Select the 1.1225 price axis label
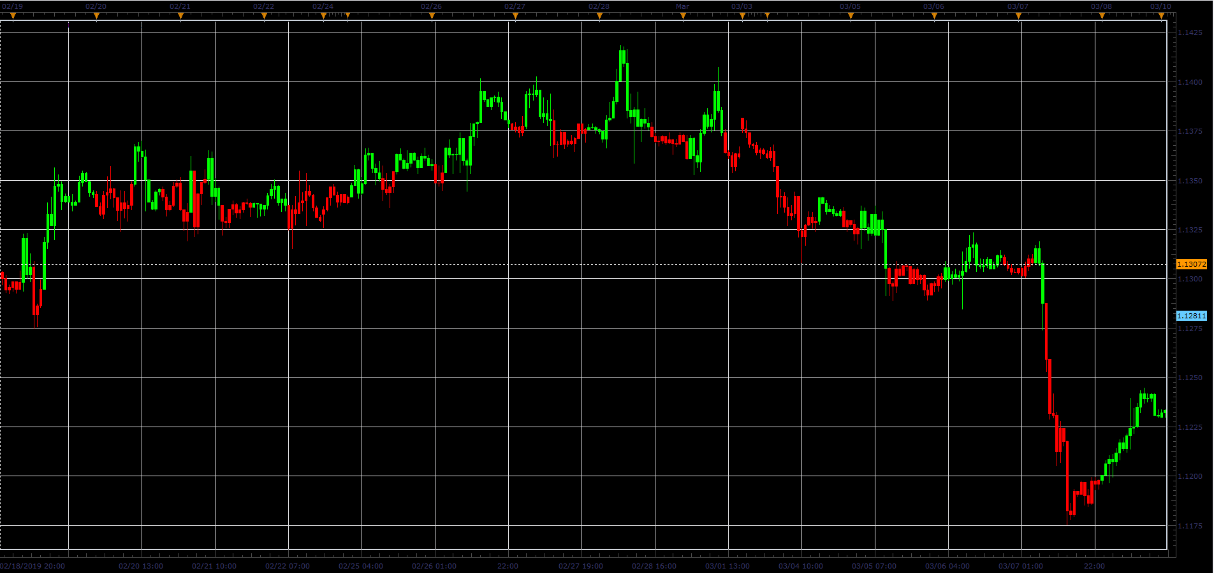The height and width of the screenshot is (573, 1214). [1190, 427]
